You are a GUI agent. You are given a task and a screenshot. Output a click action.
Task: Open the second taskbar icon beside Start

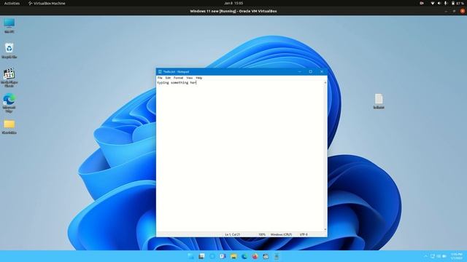pyautogui.click(x=201, y=256)
